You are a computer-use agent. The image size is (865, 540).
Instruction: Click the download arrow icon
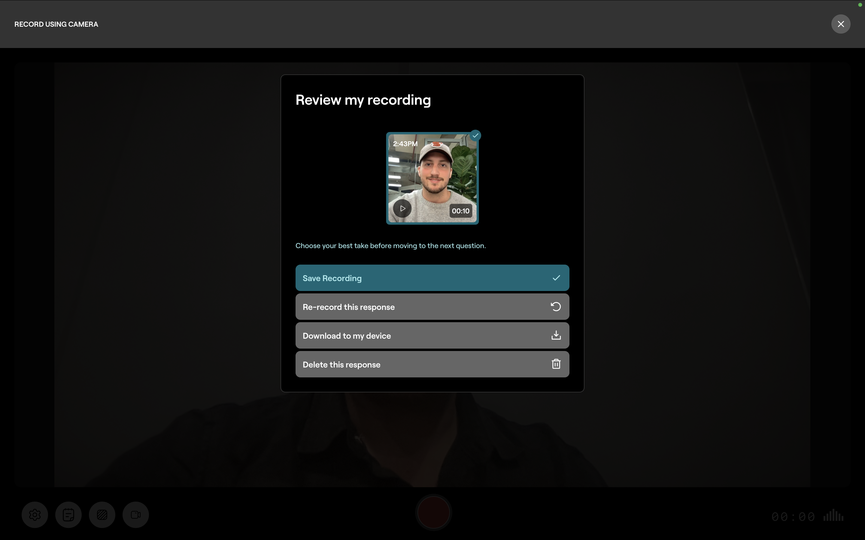pos(556,335)
